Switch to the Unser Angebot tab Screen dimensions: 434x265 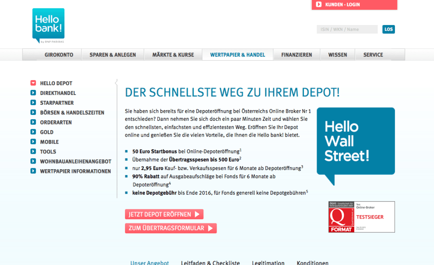[150, 262]
